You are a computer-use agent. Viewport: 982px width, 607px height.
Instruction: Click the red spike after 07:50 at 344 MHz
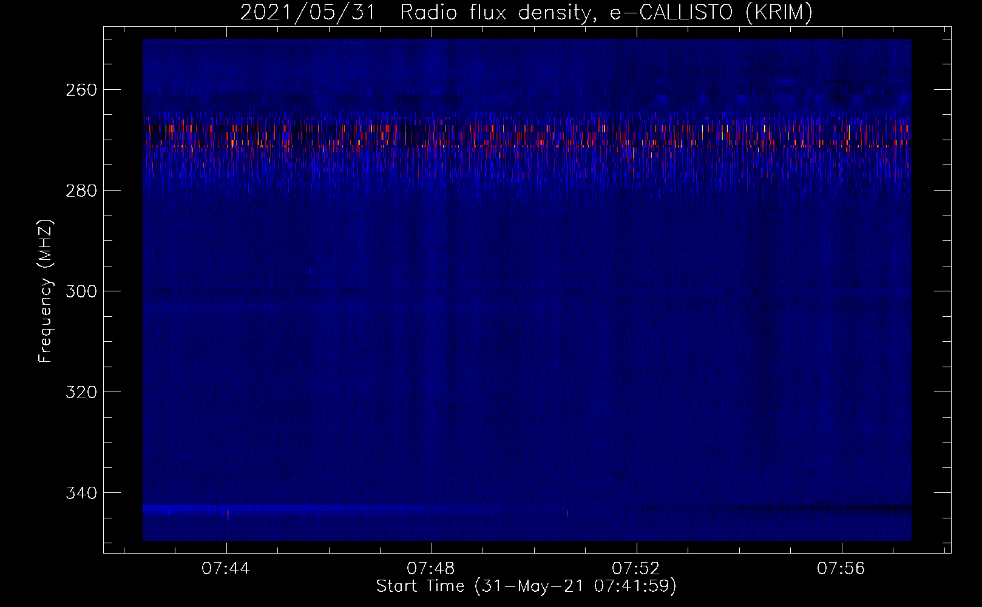pyautogui.click(x=567, y=514)
